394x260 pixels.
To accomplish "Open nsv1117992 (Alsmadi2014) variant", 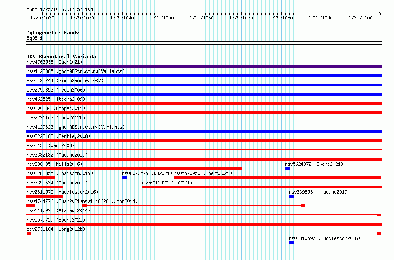I will click(x=58, y=210).
